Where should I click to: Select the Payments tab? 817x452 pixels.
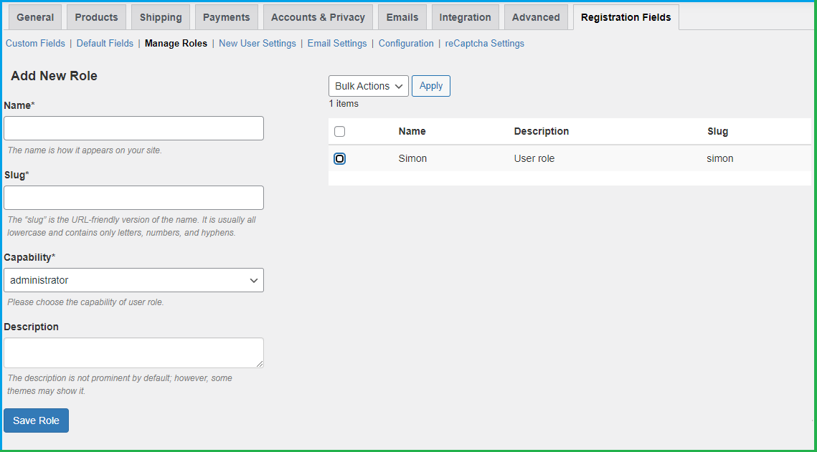click(x=226, y=17)
